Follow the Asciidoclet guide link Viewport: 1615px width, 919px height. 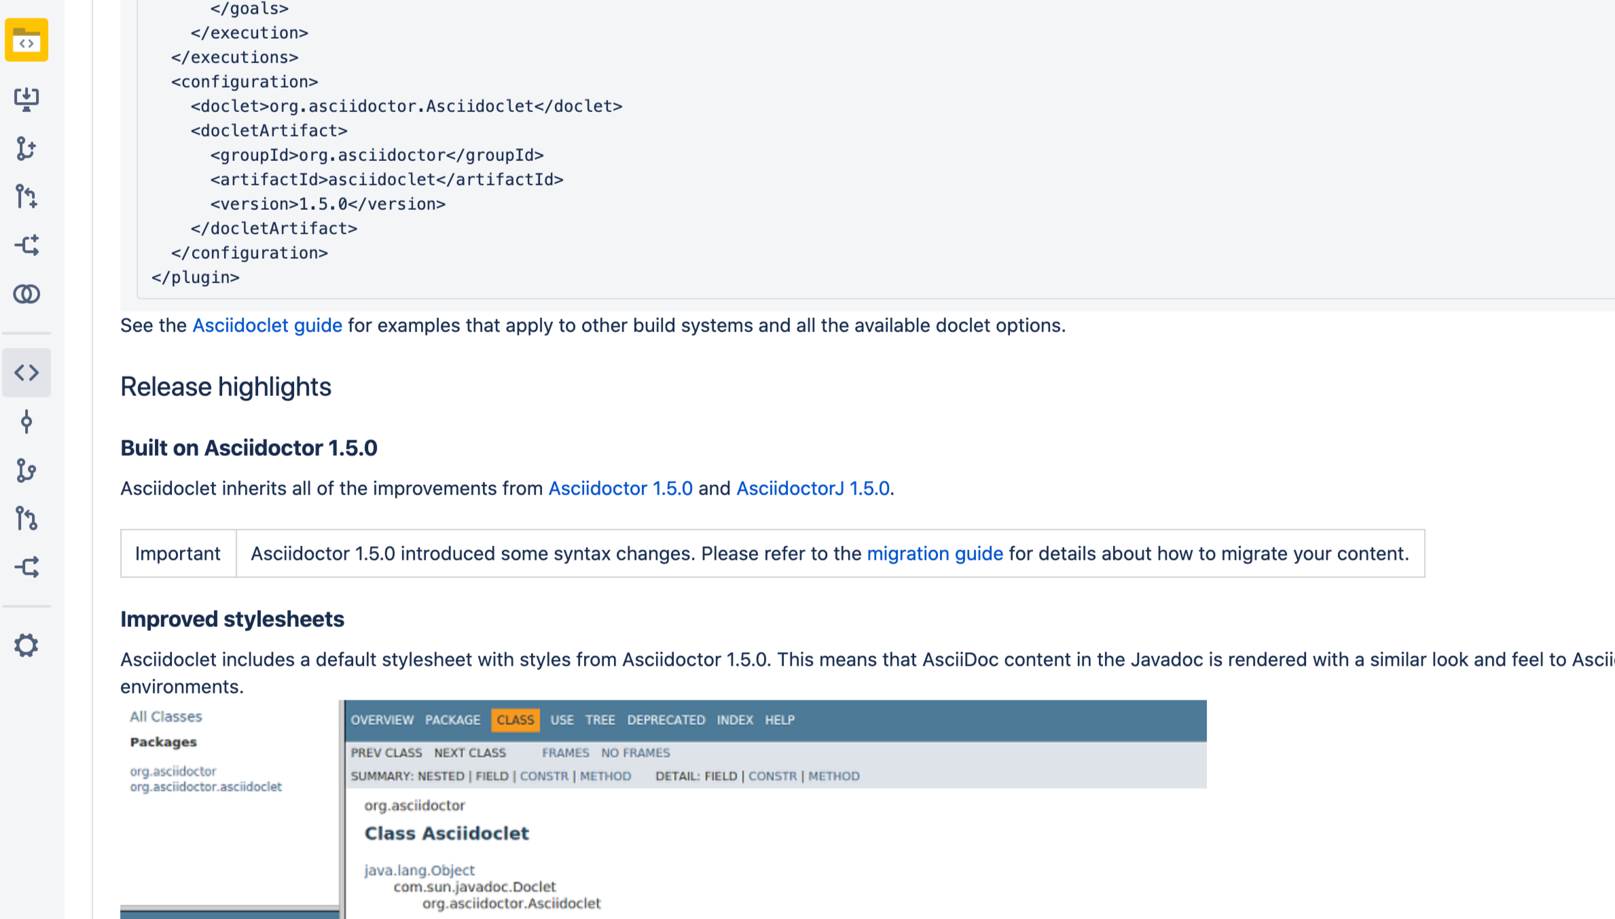267,325
